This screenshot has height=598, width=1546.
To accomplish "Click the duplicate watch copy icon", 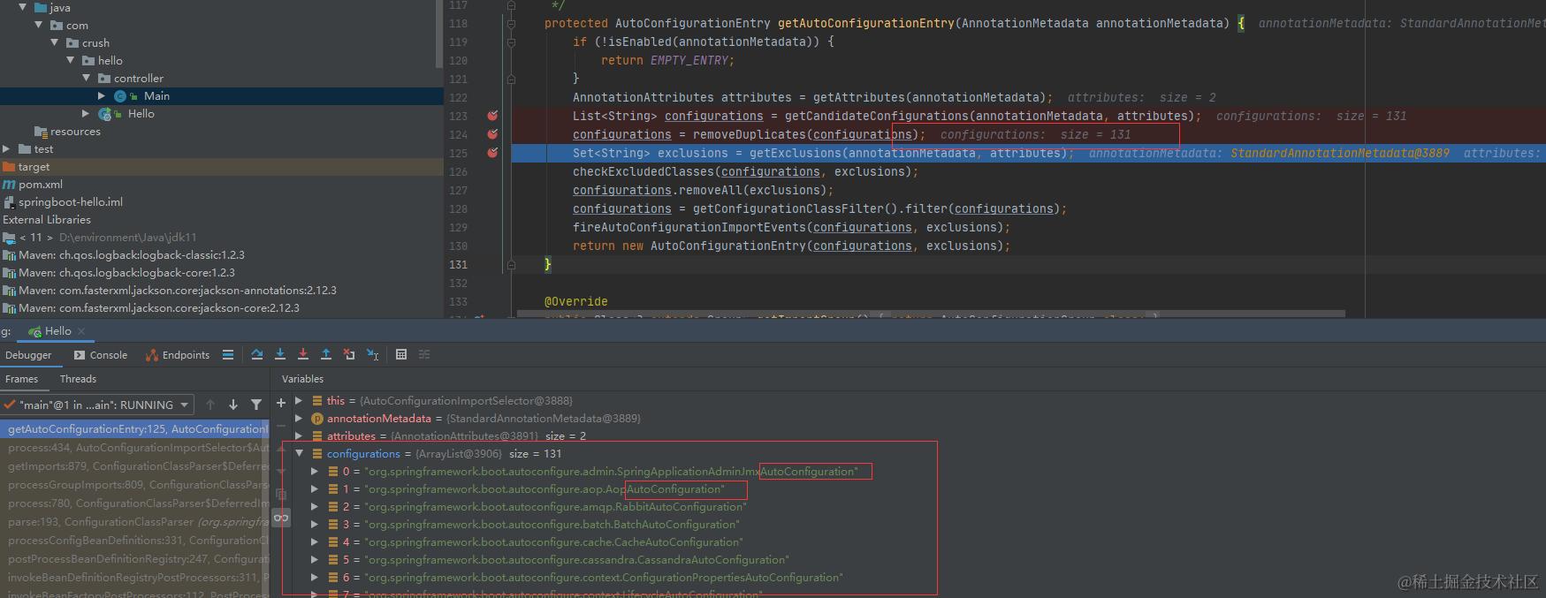I will pos(281,495).
